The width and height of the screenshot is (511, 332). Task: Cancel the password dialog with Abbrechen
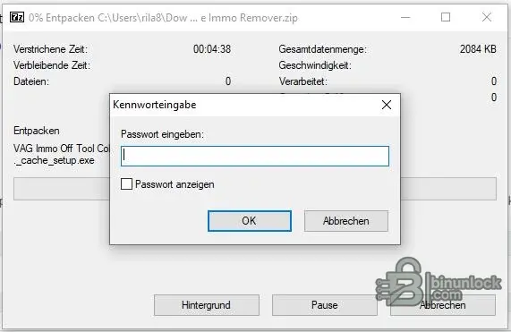point(346,221)
